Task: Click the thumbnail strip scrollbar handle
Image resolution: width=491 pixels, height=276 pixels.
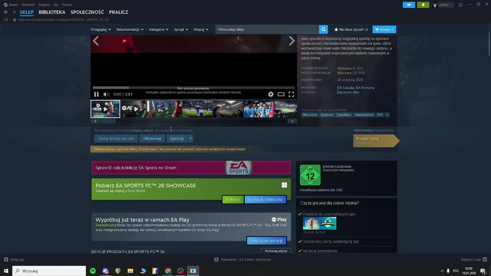Action: click(108, 121)
